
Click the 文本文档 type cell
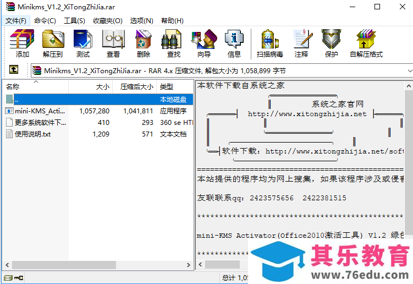pos(173,134)
